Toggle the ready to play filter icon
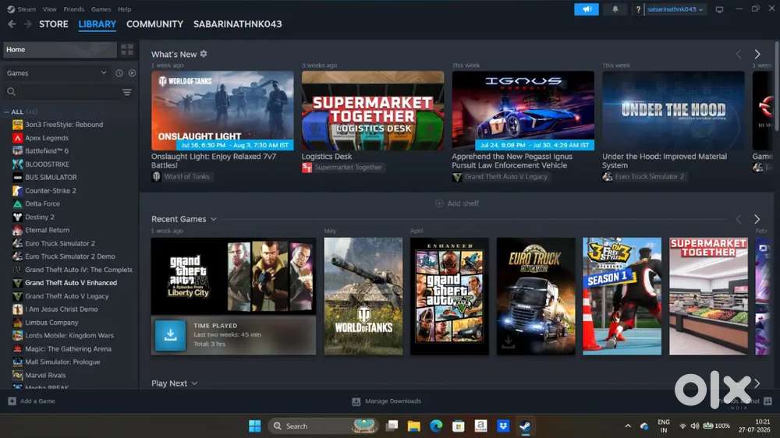Screen dimensions: 780x438 132,73
